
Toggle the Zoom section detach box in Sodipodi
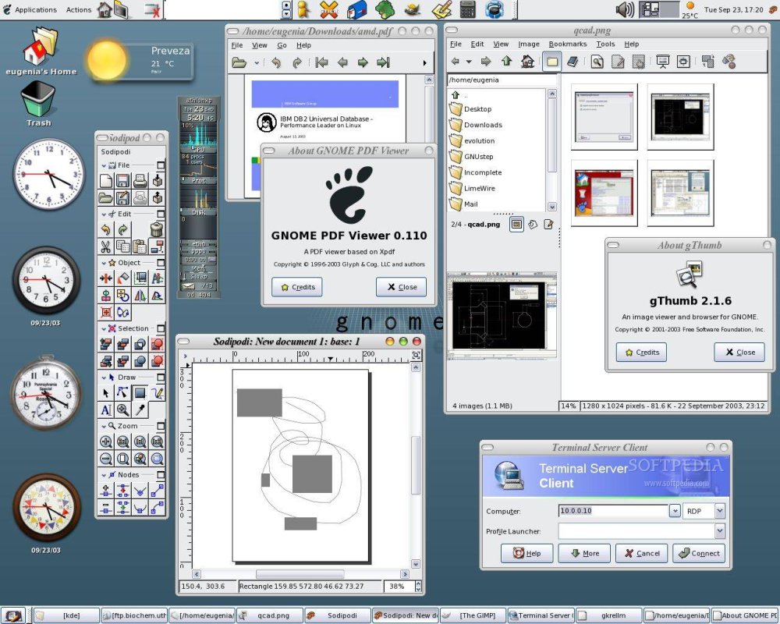point(161,426)
